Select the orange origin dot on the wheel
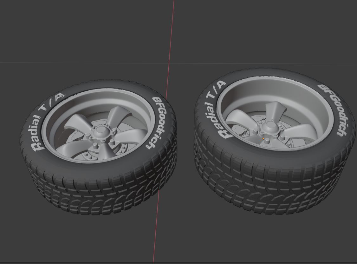Image resolution: width=357 pixels, height=264 pixels. coord(263,138)
